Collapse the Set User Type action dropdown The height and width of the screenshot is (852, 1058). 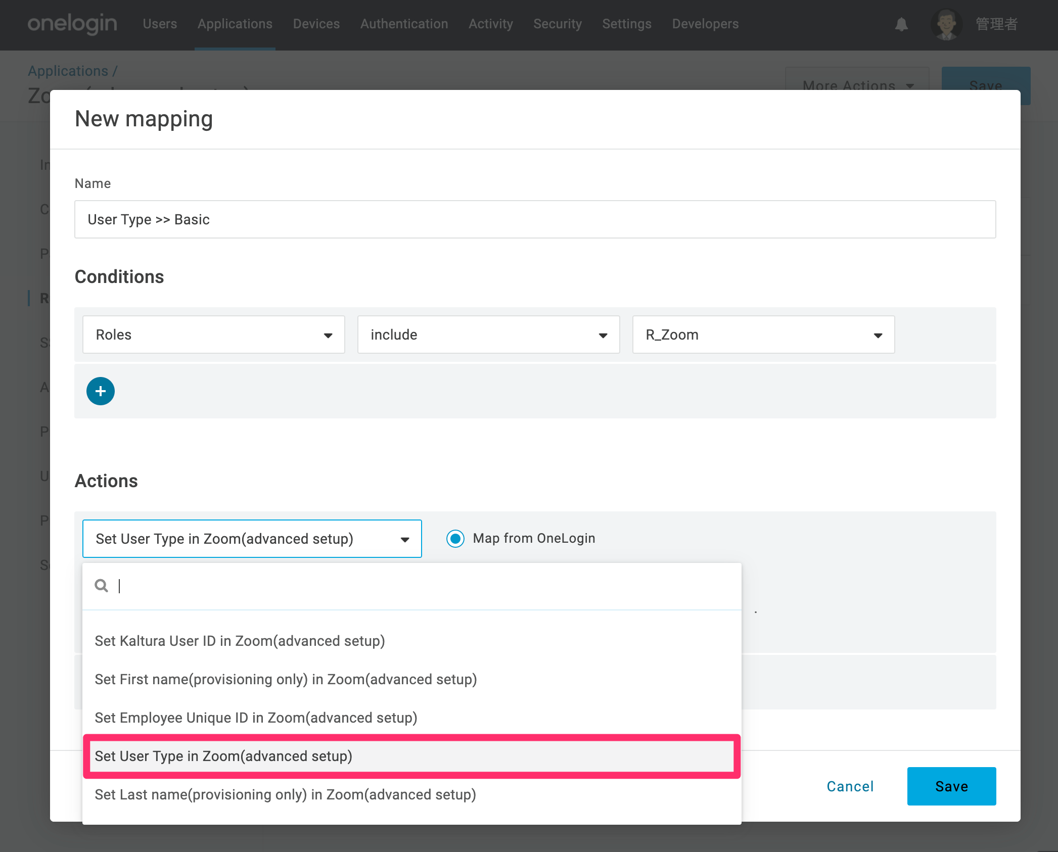252,539
